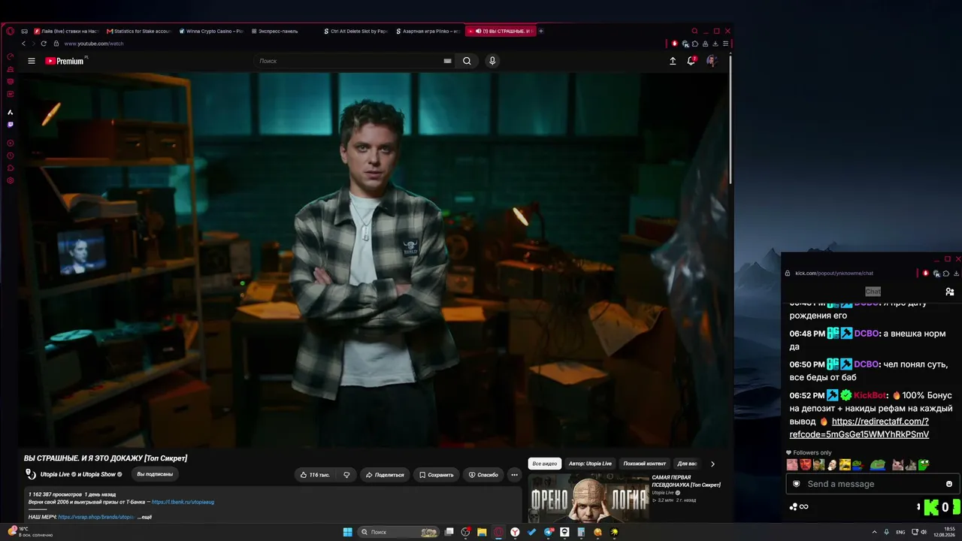Go back in browser history
962x541 pixels.
(23, 44)
